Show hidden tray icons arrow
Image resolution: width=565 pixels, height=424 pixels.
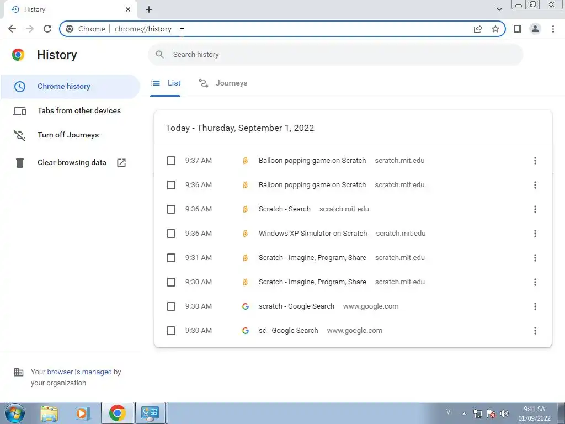point(465,414)
